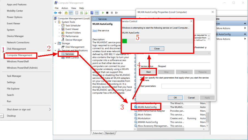Screen dimensions: 248x140
Task: Switch to the Standard tab
Action: coord(110,133)
